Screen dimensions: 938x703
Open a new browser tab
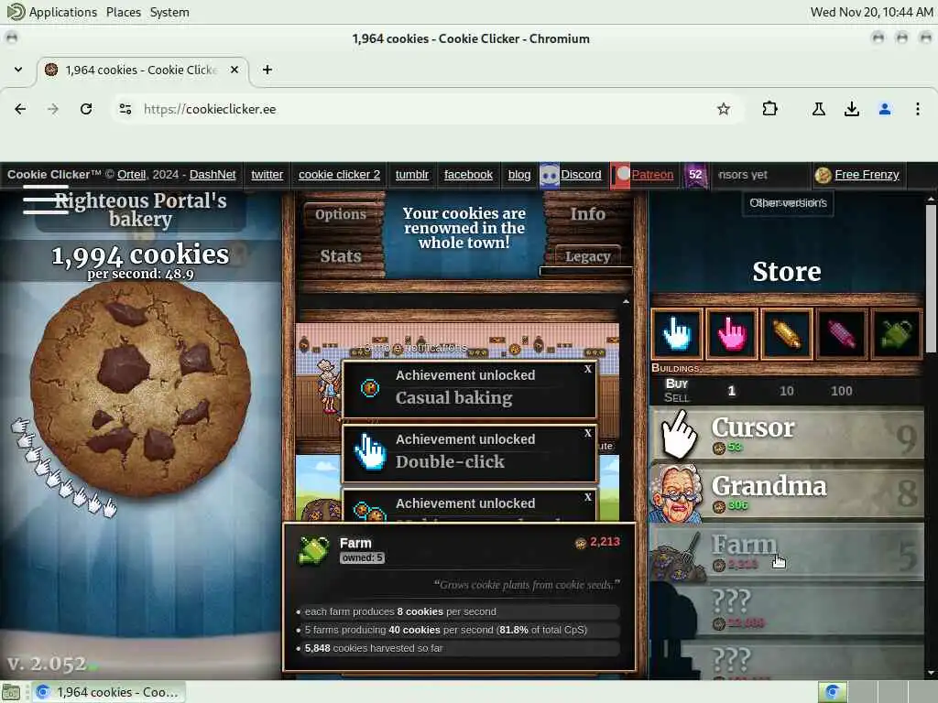point(267,70)
